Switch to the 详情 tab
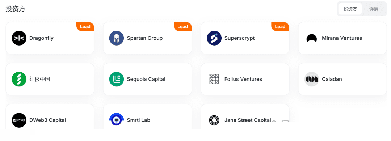391x141 pixels. [x=374, y=9]
